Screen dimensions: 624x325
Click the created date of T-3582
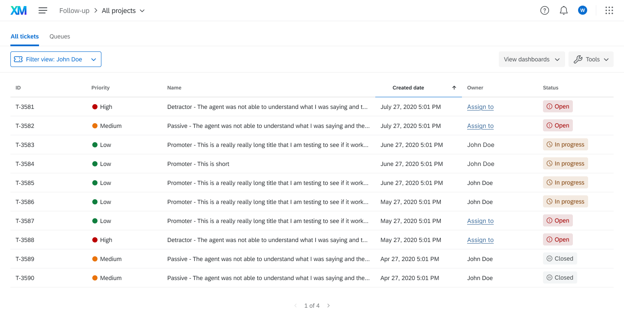point(411,126)
